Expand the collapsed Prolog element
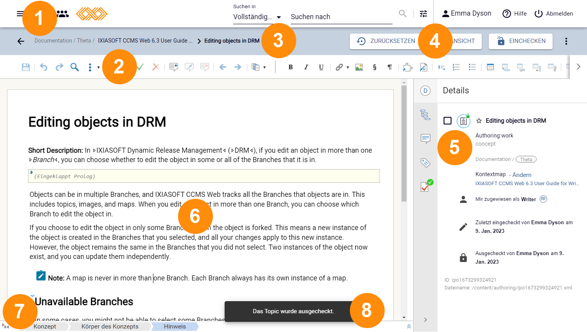 pos(32,172)
